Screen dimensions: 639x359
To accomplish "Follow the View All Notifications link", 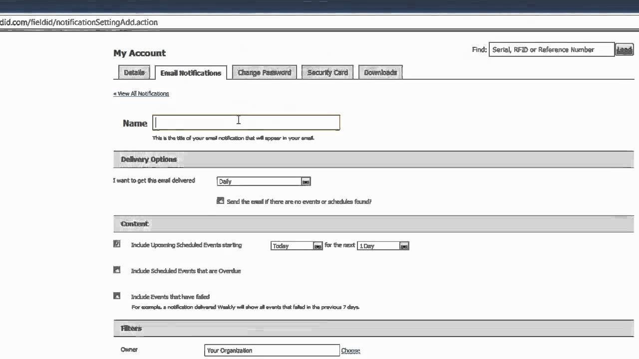I will (141, 94).
